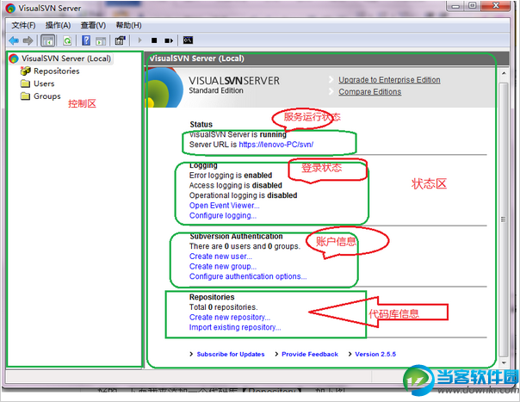The image size is (520, 402).
Task: Click 'There are 0 users and 0 groups.' text
Action: pos(245,246)
